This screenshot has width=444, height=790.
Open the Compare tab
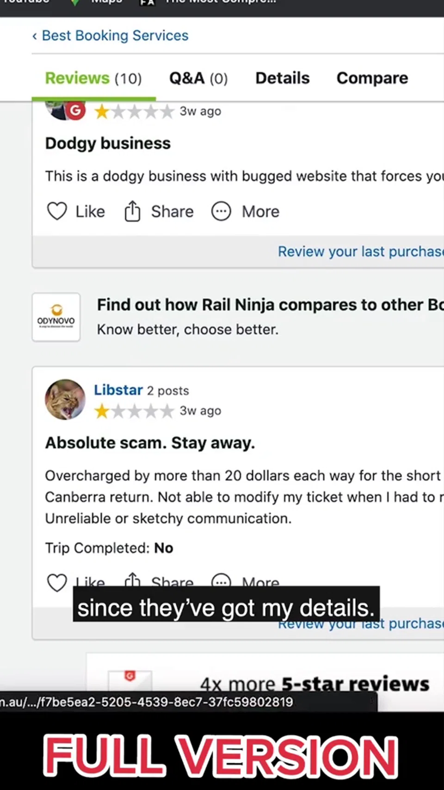click(x=372, y=78)
